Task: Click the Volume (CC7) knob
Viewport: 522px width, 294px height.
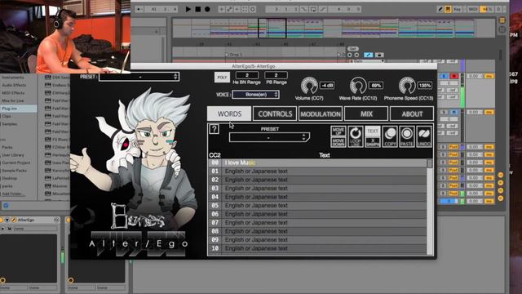Action: 309,86
